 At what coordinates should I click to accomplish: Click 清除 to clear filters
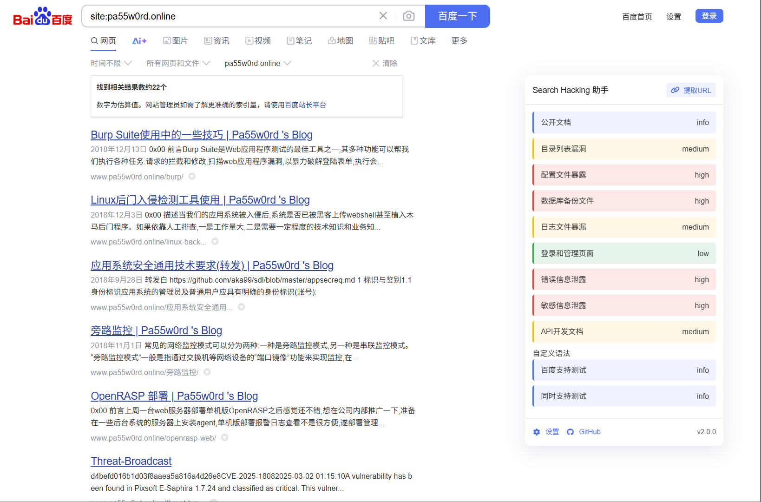(385, 63)
